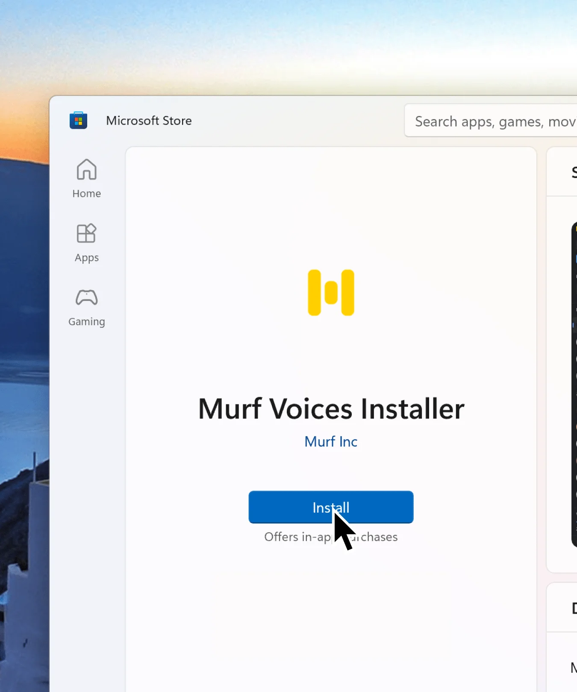577x692 pixels.
Task: Click the Microsoft Store logo icon
Action: pyautogui.click(x=78, y=120)
